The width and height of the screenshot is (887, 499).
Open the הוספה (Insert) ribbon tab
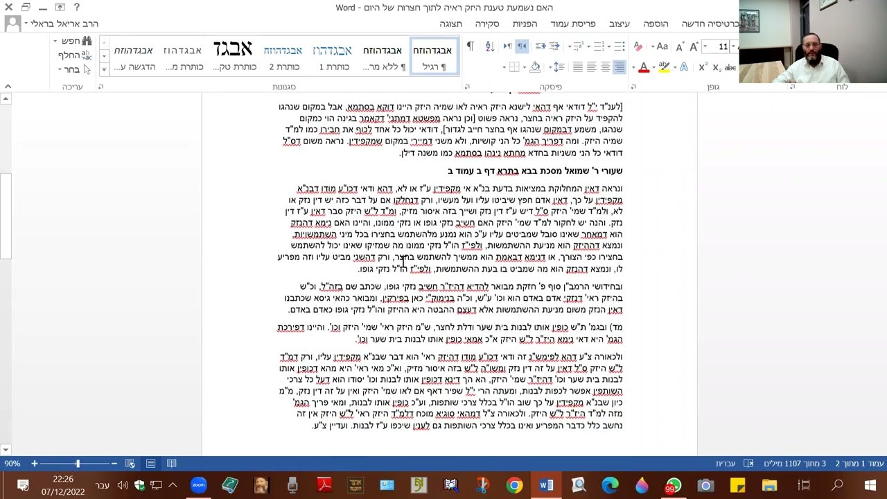pyautogui.click(x=655, y=24)
